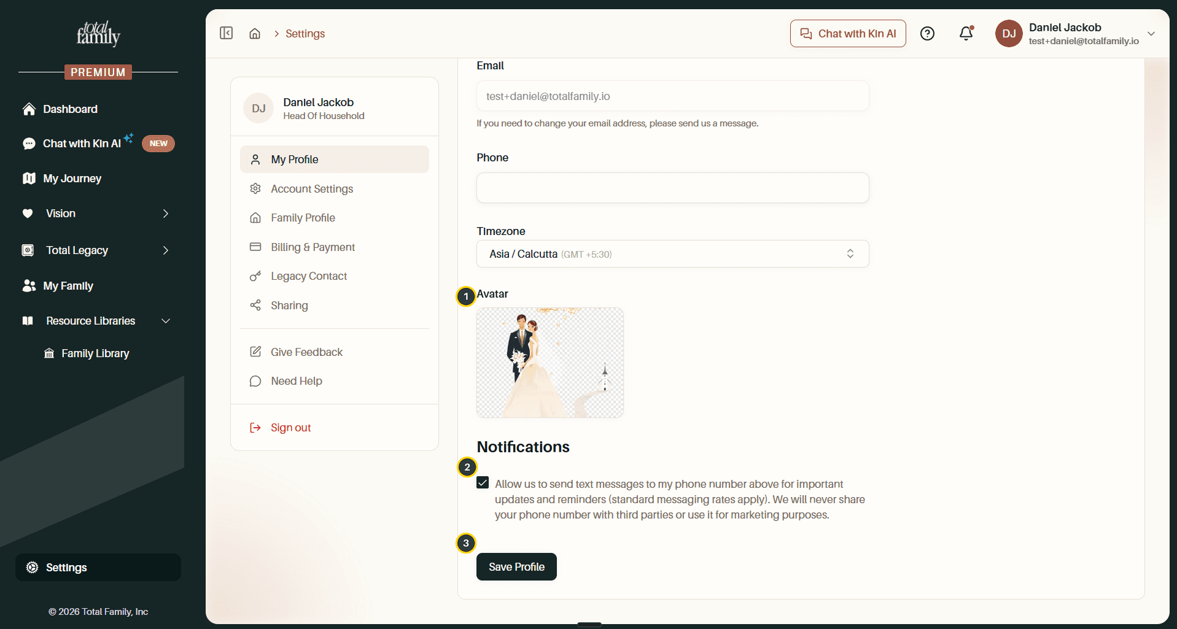This screenshot has height=629, width=1177.
Task: Click the My Journey map icon
Action: [29, 179]
